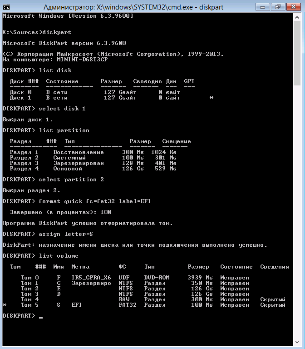Click partition row 'Раздел 1 Восстановление'
This screenshot has width=305, height=349.
click(93, 152)
